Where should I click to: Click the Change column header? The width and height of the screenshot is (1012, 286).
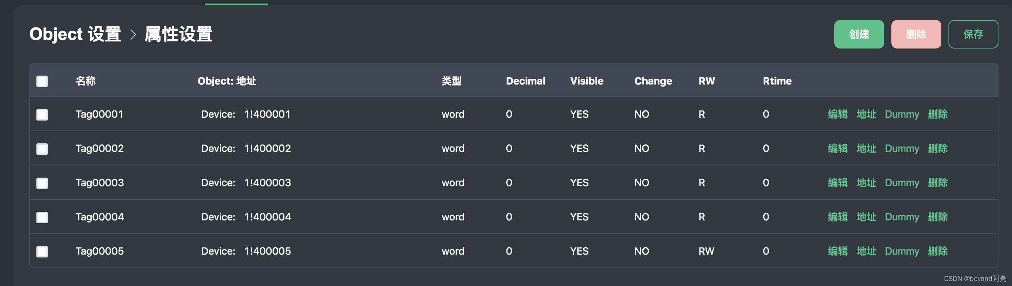point(653,81)
